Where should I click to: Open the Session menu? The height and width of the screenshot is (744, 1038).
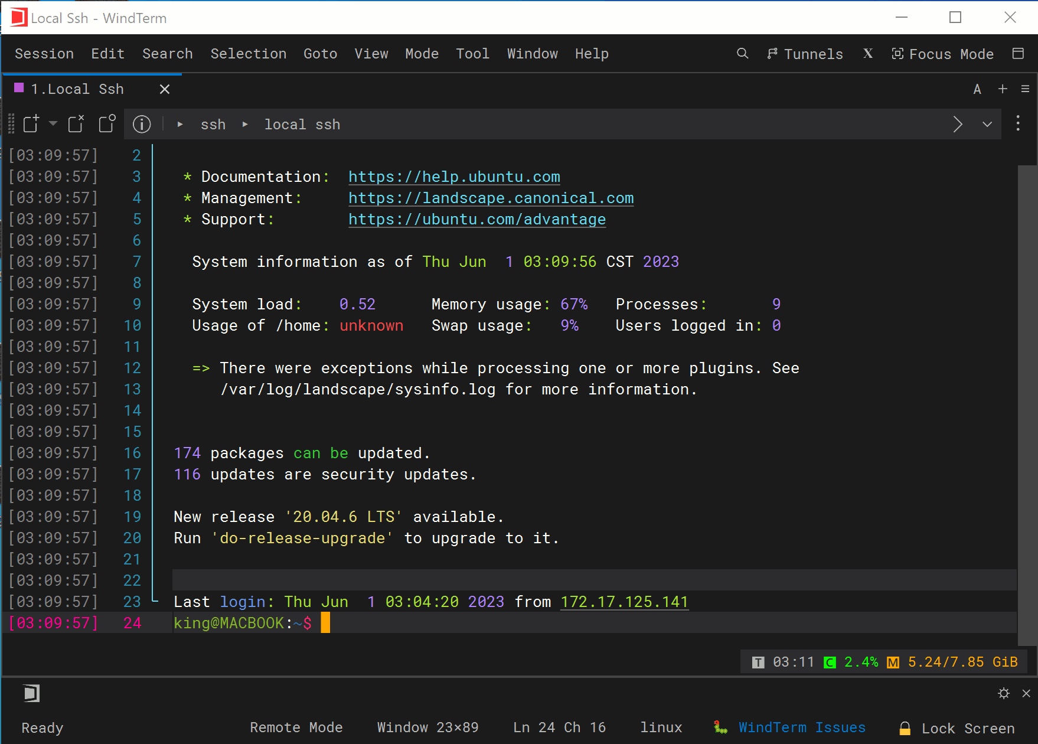[x=44, y=54]
